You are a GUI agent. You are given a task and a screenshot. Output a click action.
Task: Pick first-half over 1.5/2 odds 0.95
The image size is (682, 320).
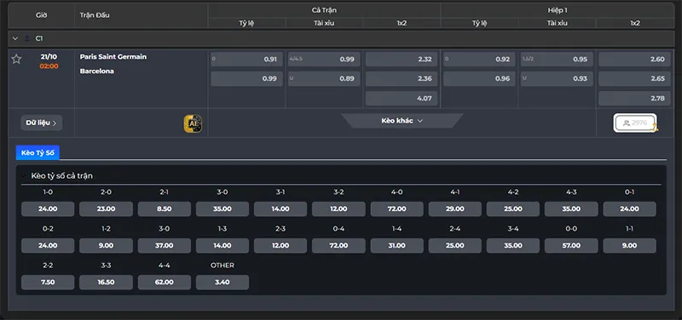(x=557, y=60)
